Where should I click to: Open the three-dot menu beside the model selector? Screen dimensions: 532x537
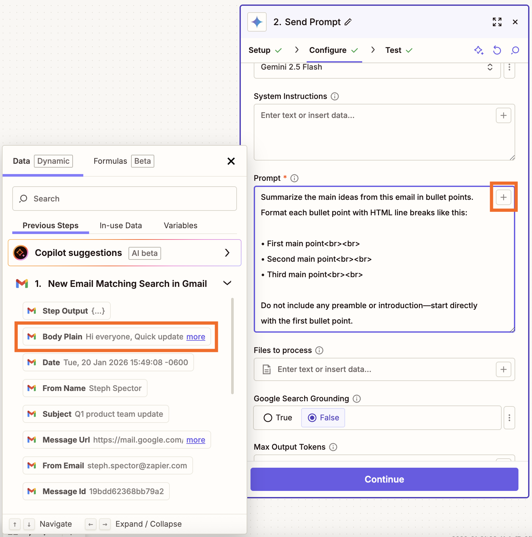point(509,68)
